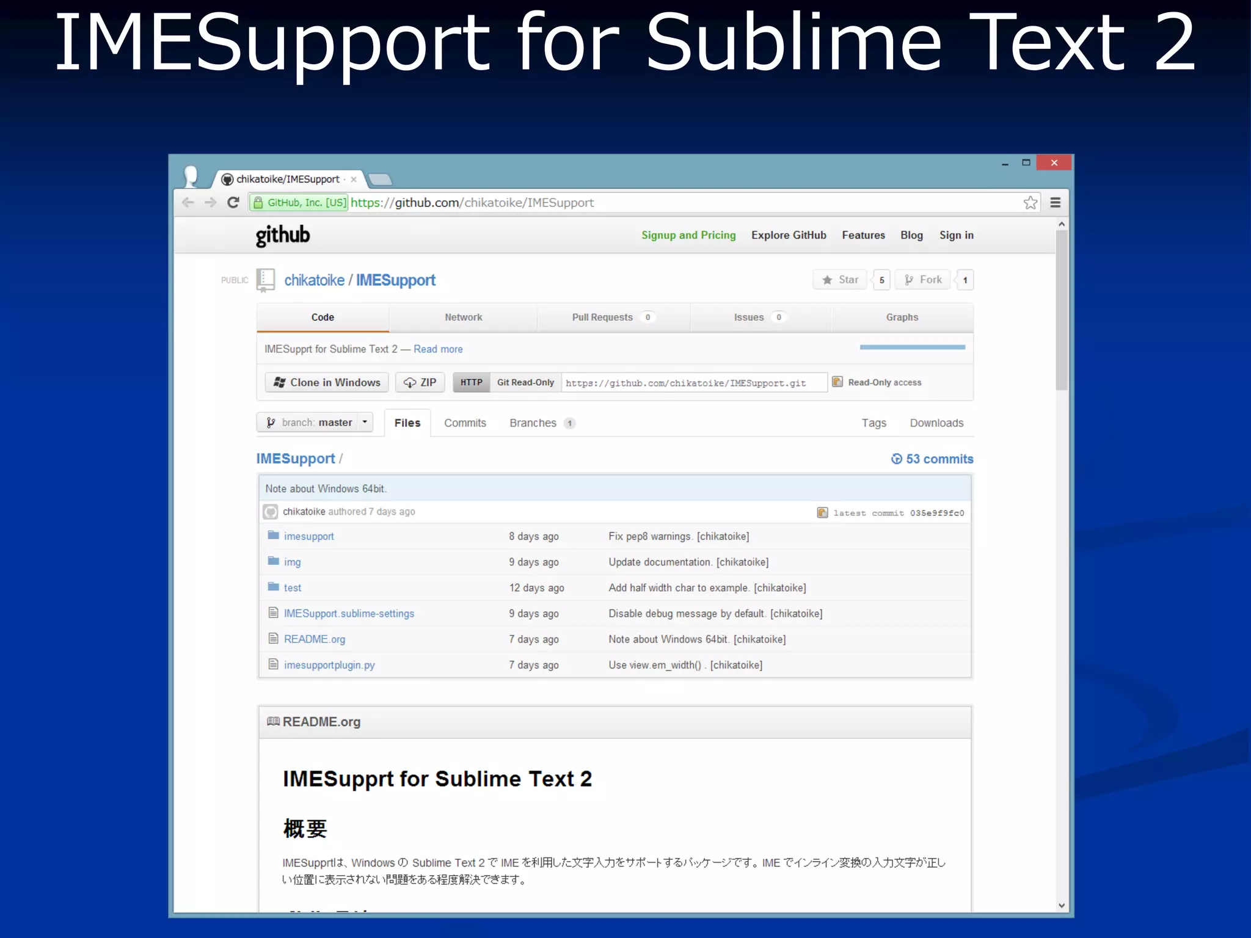Open the test folder
This screenshot has height=938, width=1251.
(x=293, y=588)
